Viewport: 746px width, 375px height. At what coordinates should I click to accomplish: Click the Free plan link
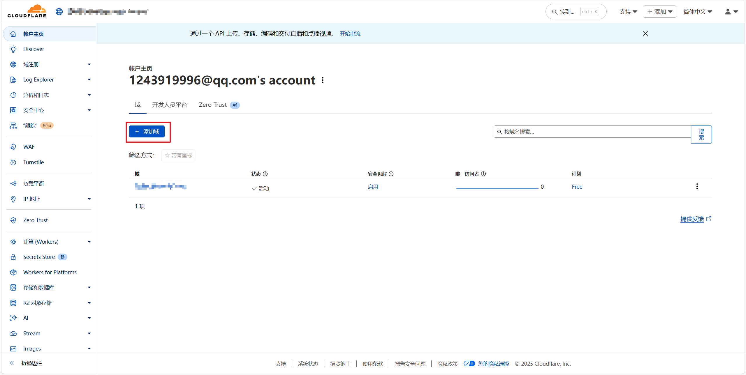click(577, 187)
